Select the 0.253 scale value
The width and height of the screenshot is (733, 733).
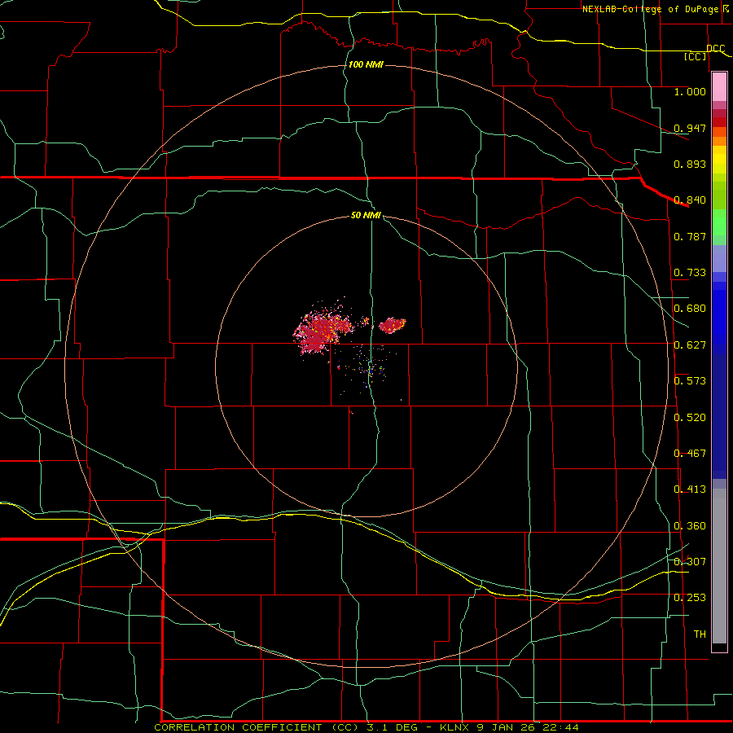click(x=690, y=597)
